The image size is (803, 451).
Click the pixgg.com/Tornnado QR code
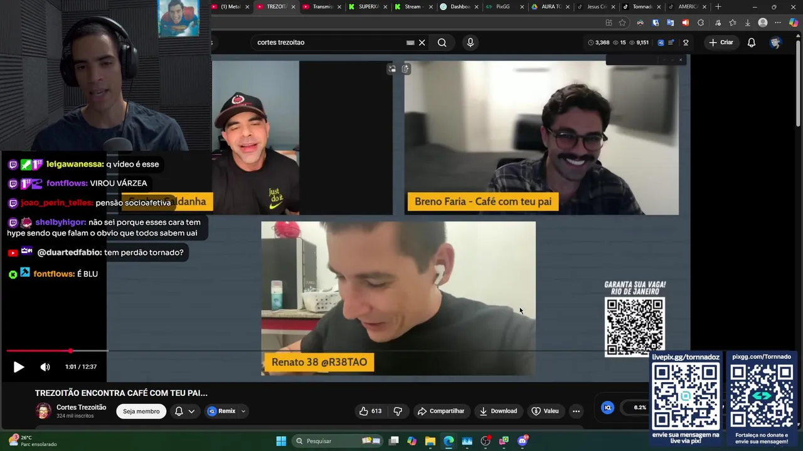762,396
